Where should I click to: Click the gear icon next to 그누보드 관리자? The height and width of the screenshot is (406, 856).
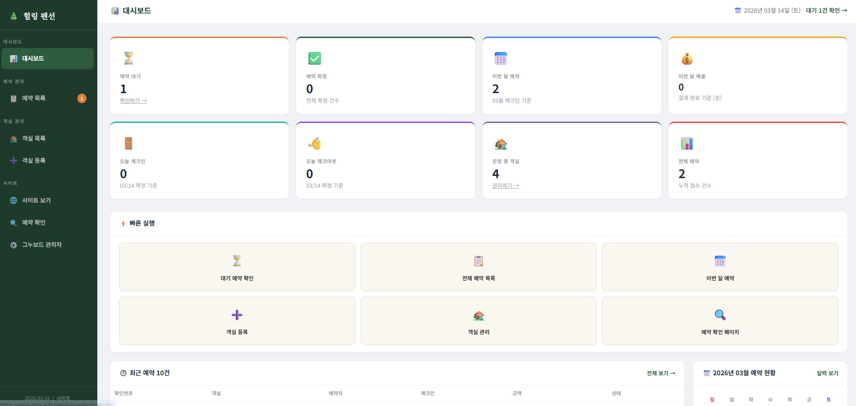14,245
